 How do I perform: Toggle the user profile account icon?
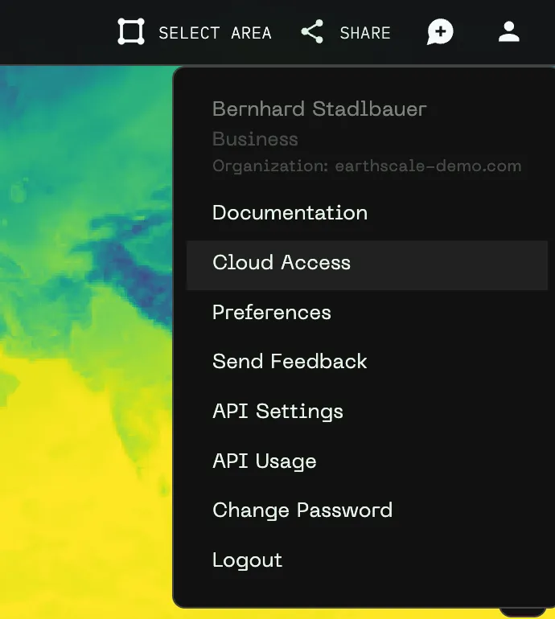509,32
